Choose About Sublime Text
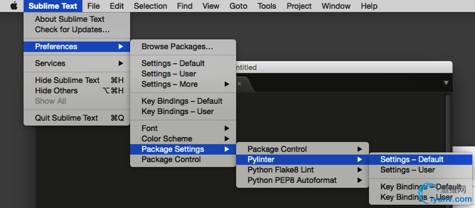475x208 pixels. [77, 19]
